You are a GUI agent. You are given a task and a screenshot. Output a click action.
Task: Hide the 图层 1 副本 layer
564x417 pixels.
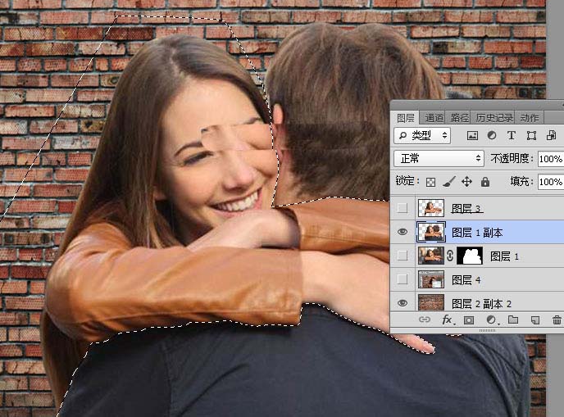[403, 232]
